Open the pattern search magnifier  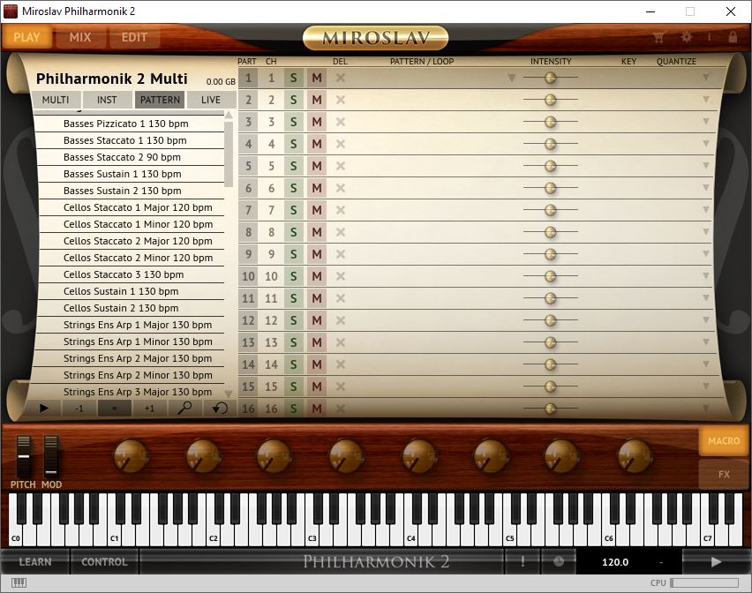click(x=184, y=408)
